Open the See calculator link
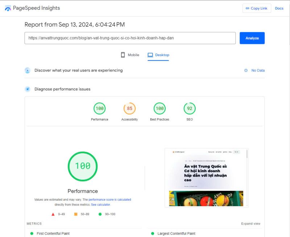Viewport: 290px width, 237px height. pyautogui.click(x=101, y=205)
